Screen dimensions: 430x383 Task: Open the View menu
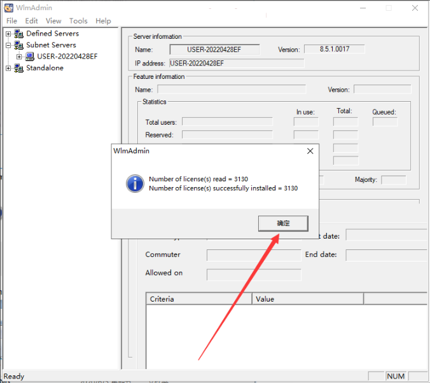point(53,21)
